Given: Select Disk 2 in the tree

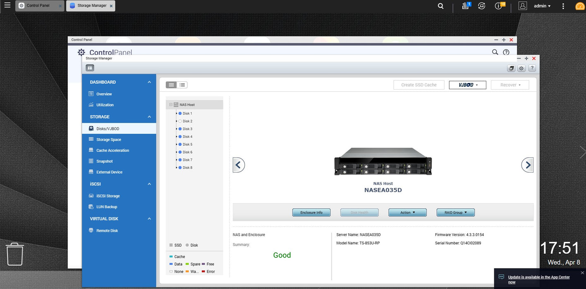Looking at the screenshot, I should pos(187,121).
